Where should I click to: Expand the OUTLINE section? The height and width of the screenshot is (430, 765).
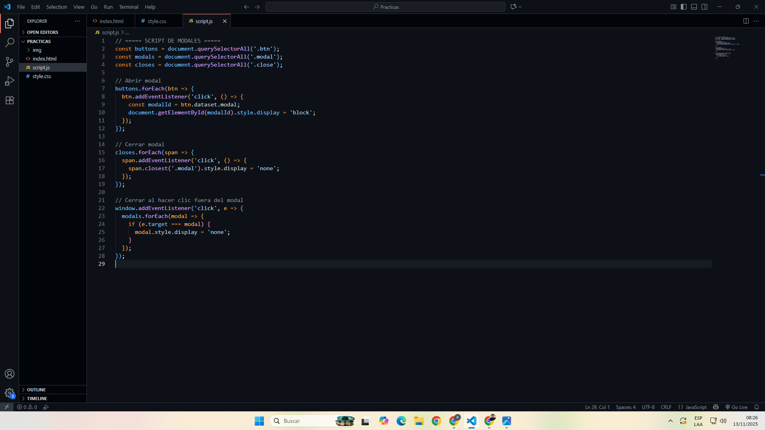coord(36,390)
